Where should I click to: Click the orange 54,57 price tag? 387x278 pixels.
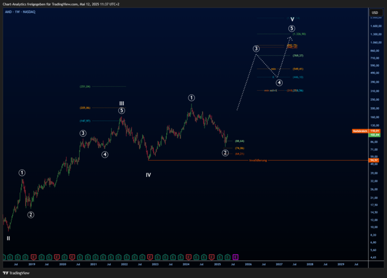374,160
